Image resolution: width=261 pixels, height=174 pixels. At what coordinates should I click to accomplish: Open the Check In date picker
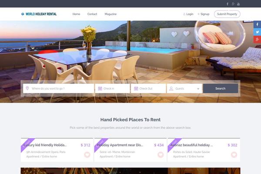112,88
